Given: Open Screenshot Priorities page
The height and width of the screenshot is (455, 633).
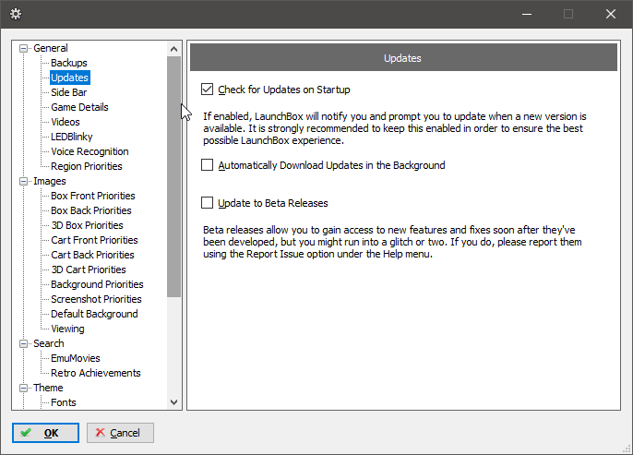Looking at the screenshot, I should click(x=96, y=299).
